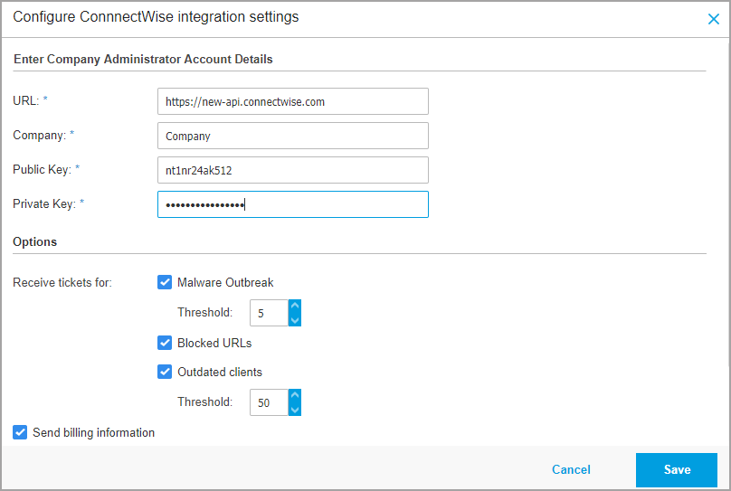This screenshot has width=731, height=491.
Task: Uncheck the Malware Outbreak checkbox
Action: point(165,282)
